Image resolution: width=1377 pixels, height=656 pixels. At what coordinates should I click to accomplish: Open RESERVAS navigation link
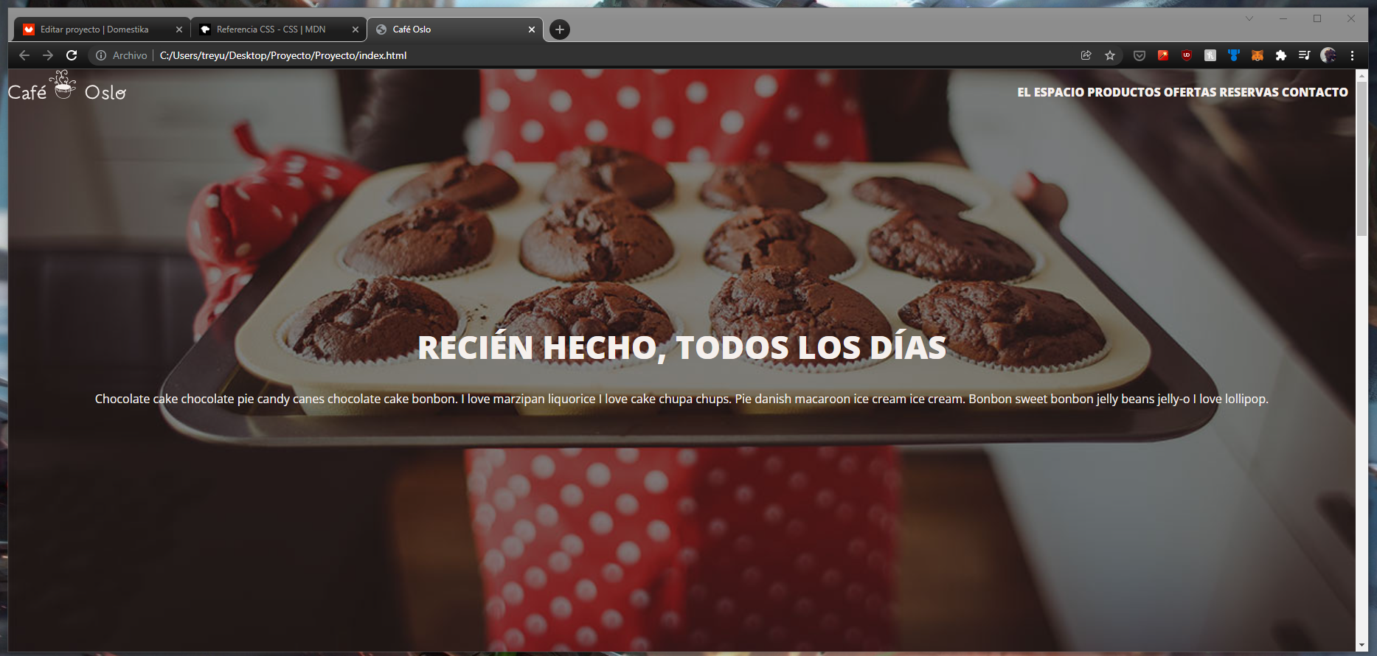pos(1249,92)
